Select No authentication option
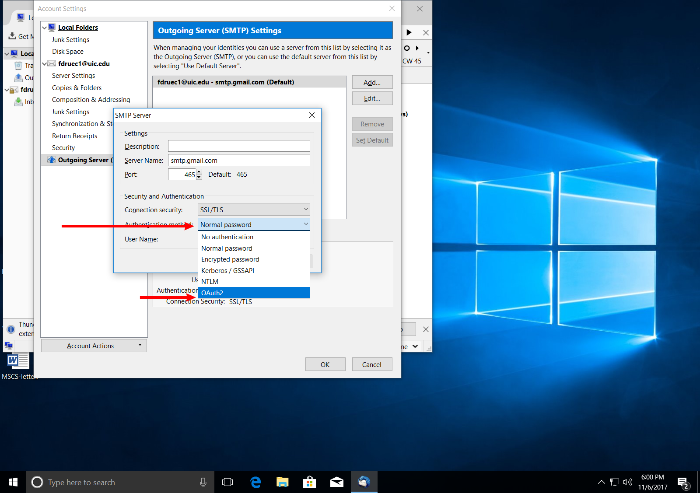 254,237
